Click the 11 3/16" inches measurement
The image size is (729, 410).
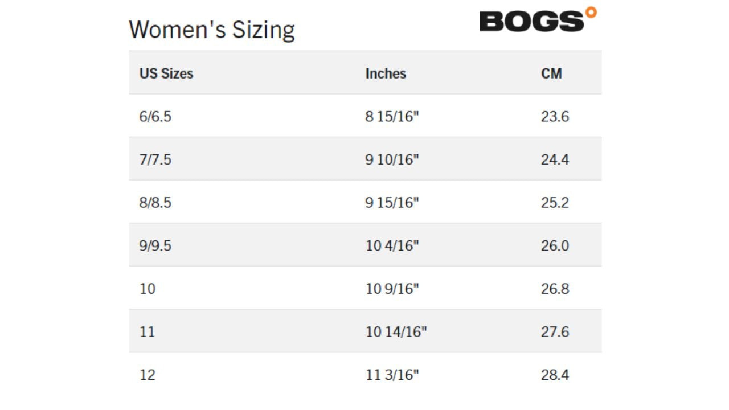pyautogui.click(x=392, y=375)
